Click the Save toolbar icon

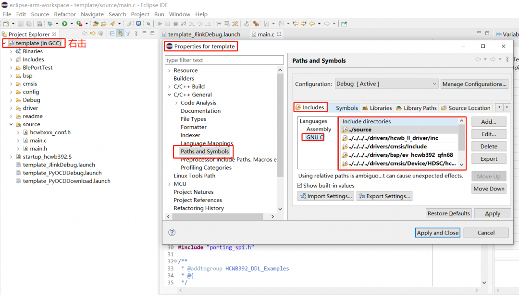click(21, 24)
